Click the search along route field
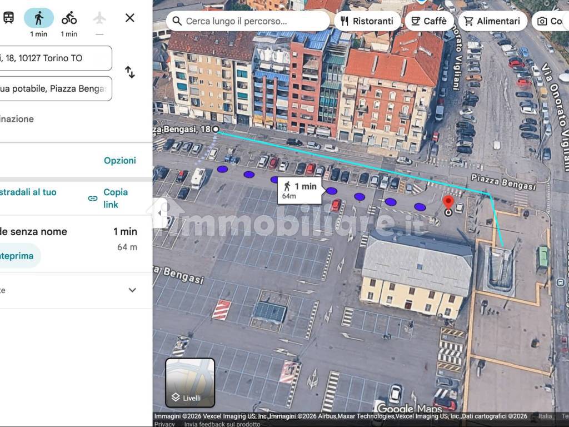 (x=248, y=21)
